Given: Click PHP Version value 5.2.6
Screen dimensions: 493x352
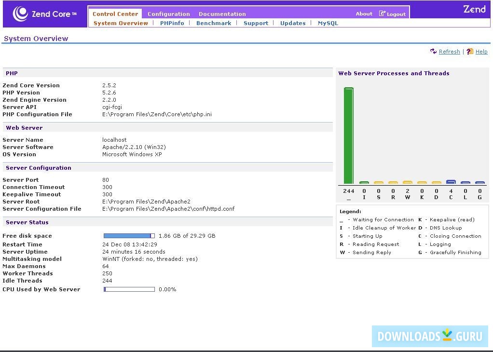Looking at the screenshot, I should point(109,93).
